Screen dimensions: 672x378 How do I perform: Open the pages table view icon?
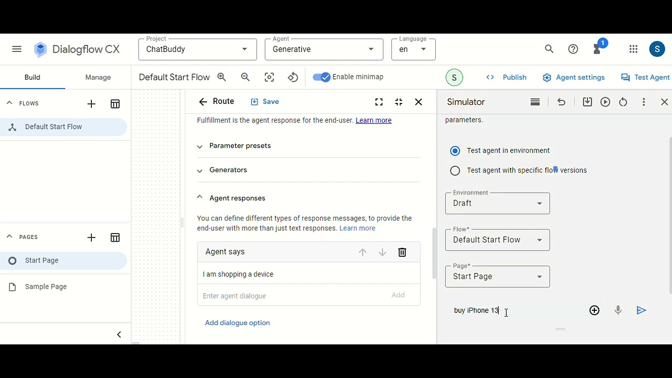click(115, 238)
